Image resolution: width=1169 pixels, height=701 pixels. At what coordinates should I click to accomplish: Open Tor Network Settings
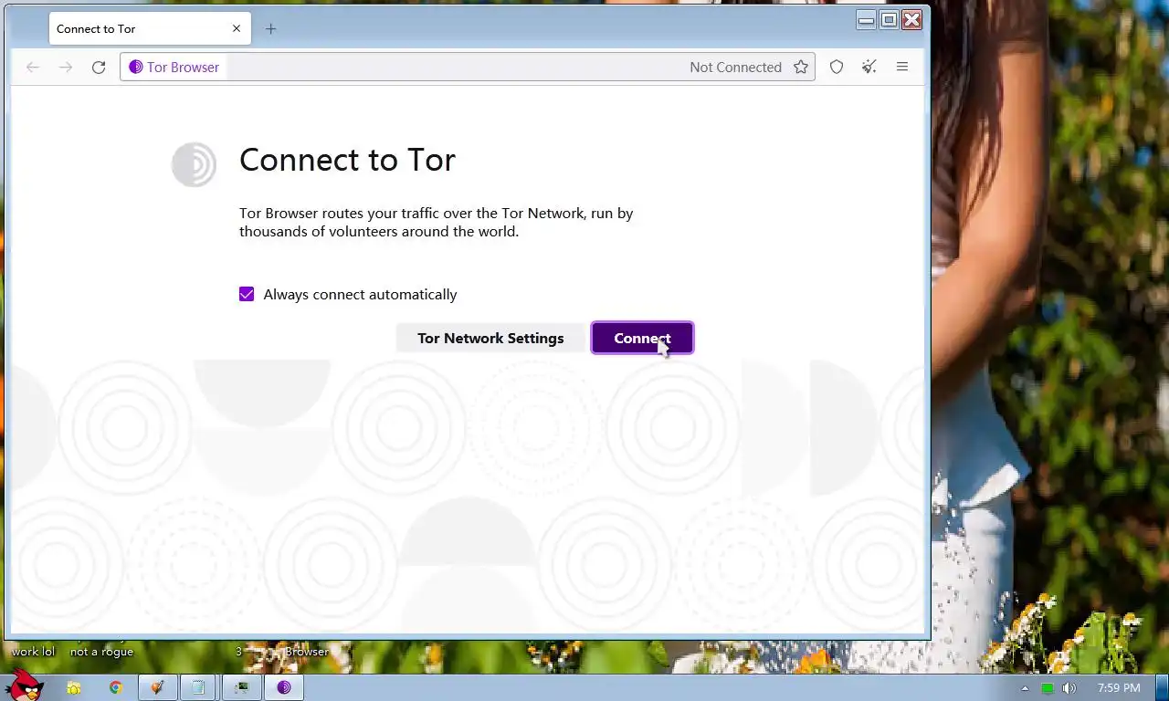(x=490, y=338)
